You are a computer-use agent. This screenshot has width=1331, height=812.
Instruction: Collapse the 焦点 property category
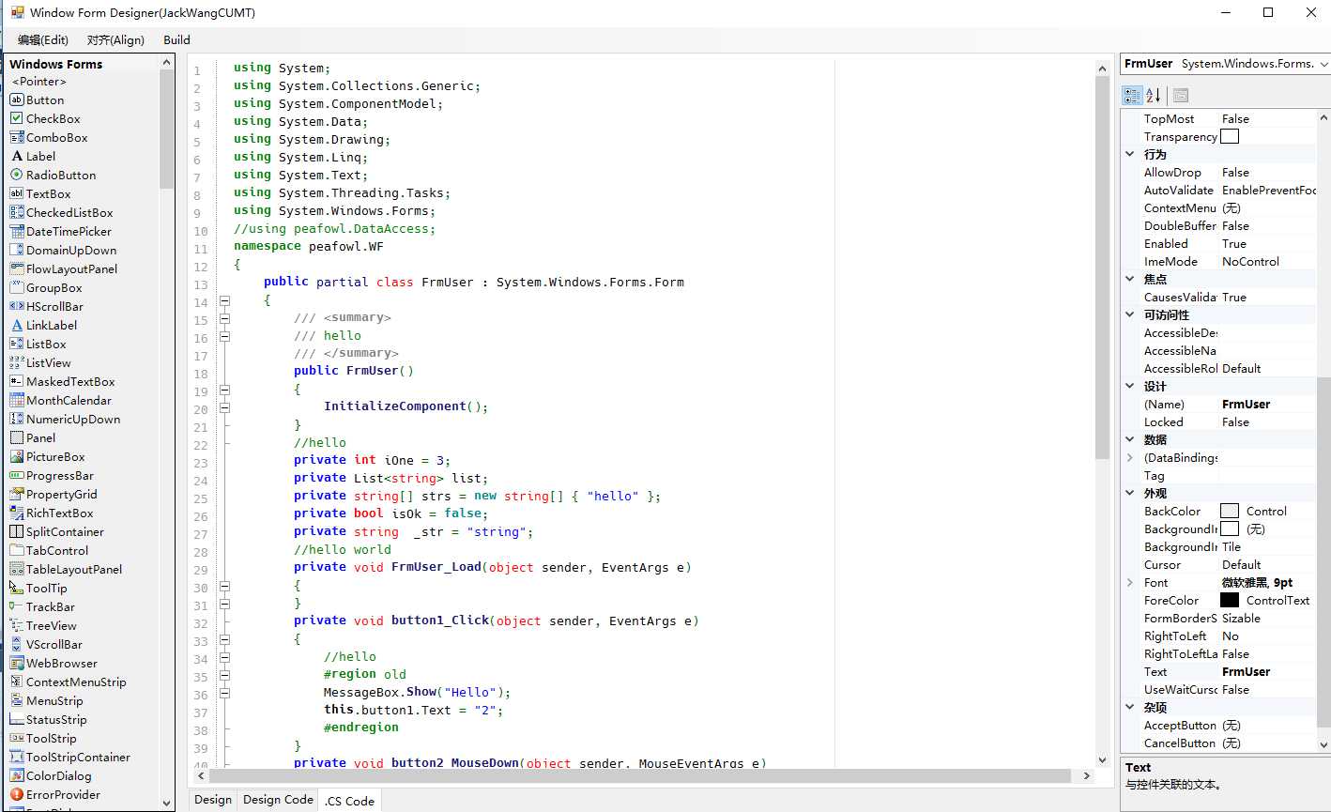(1130, 279)
